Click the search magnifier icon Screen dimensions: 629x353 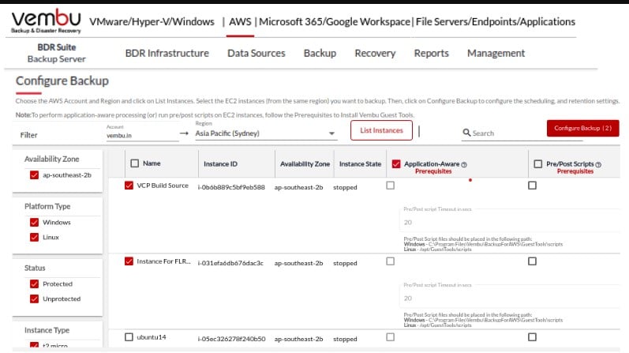click(466, 133)
